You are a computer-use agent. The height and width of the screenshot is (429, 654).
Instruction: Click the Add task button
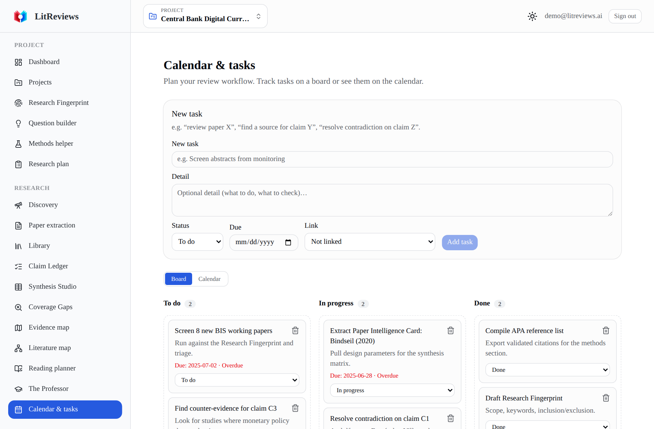(x=460, y=242)
